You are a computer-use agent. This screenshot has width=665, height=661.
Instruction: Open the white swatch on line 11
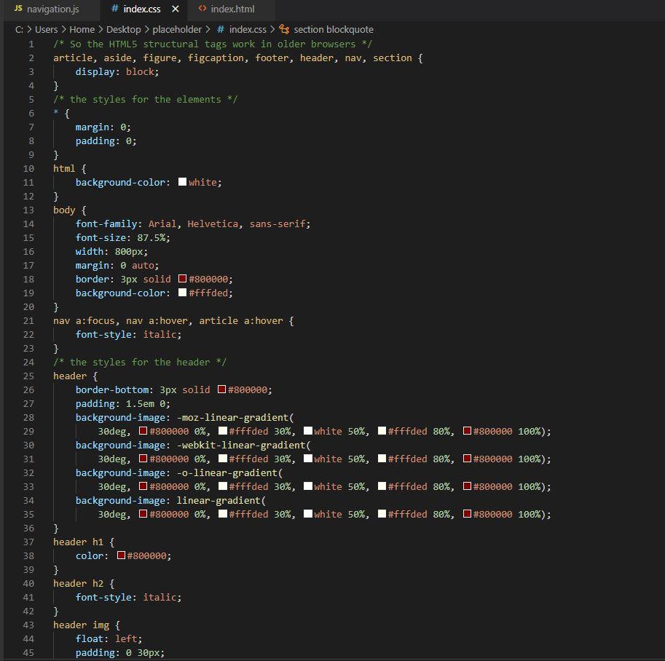182,182
